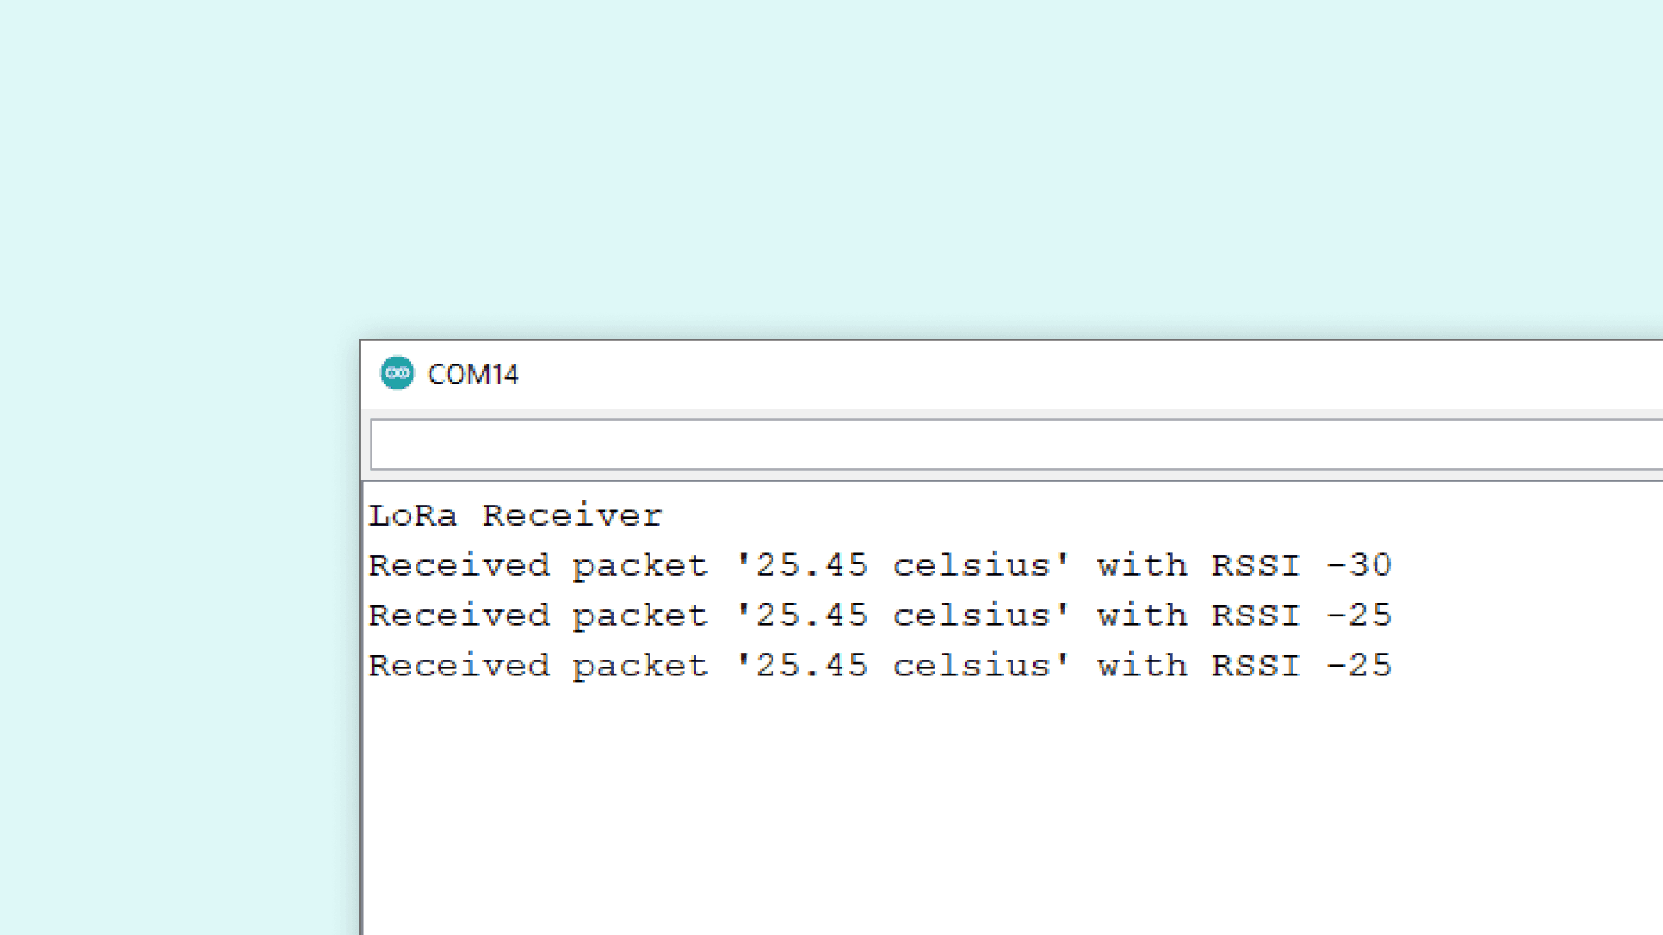1663x935 pixels.
Task: Click the RSSI value -30
Action: point(1359,565)
